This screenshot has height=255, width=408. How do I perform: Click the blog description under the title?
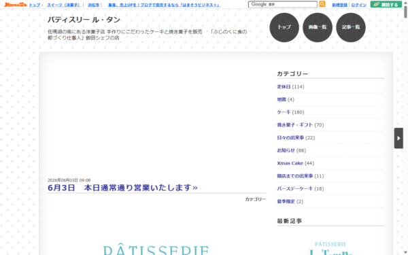147,35
